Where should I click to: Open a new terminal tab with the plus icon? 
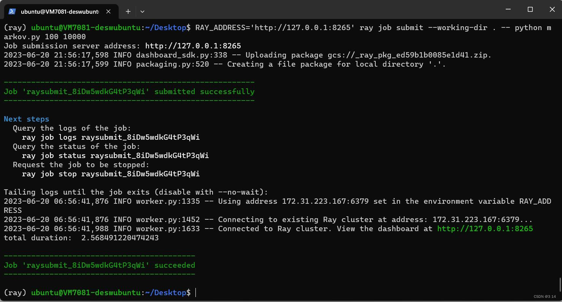click(128, 11)
